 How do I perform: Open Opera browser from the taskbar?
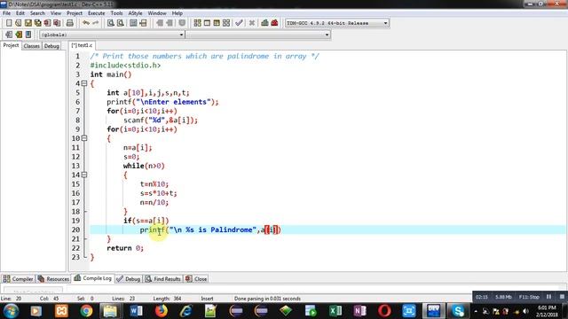click(384, 311)
